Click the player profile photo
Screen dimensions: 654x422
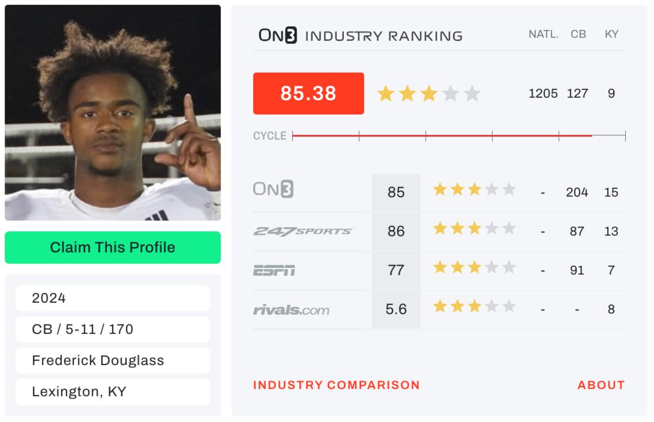pos(113,113)
